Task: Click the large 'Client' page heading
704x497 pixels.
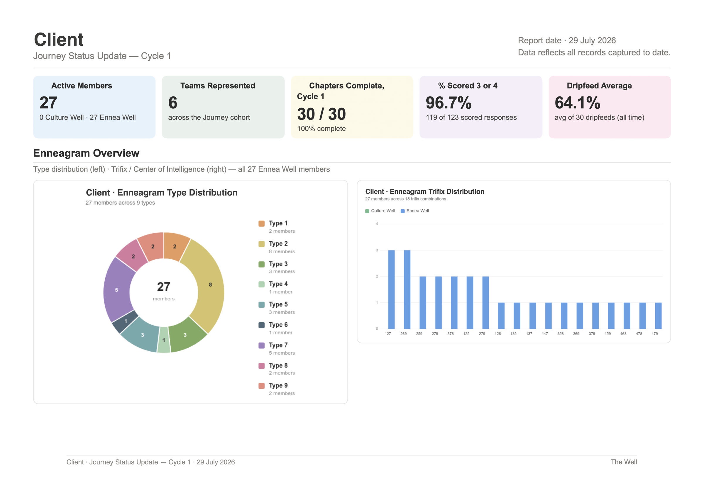Action: [x=59, y=40]
